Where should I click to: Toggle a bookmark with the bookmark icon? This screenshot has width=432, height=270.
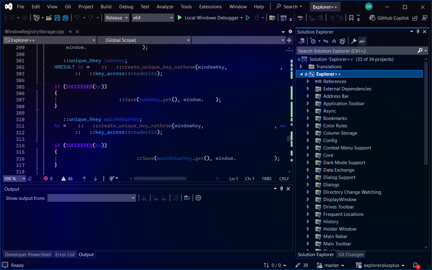point(351,18)
